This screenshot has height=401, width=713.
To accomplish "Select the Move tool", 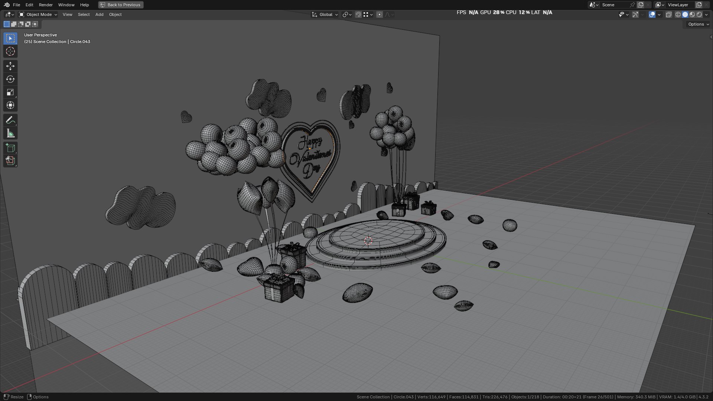I will 10,66.
